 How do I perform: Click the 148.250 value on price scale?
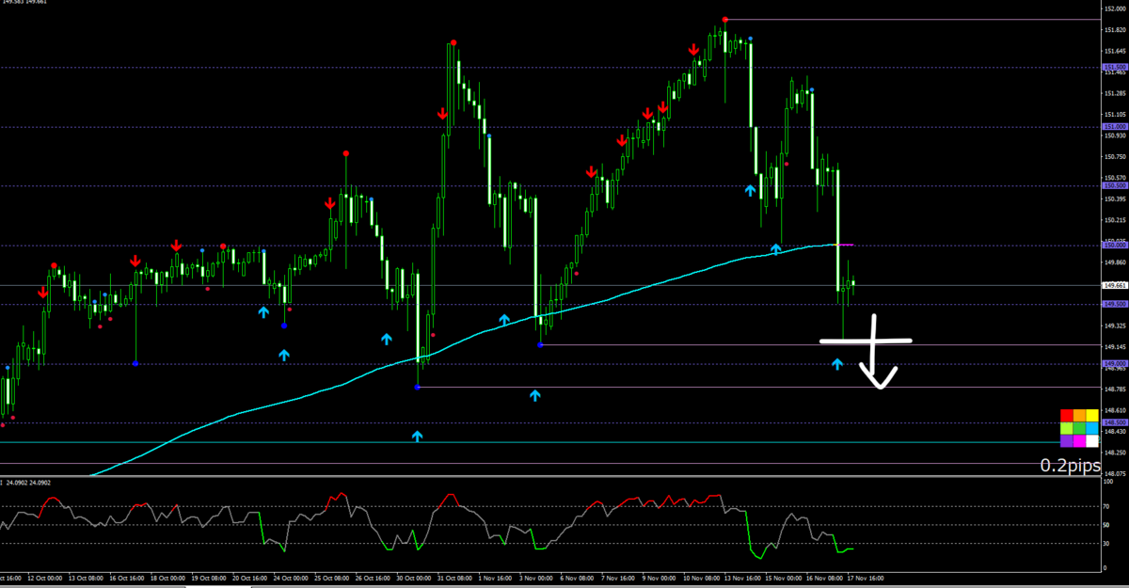[1116, 453]
